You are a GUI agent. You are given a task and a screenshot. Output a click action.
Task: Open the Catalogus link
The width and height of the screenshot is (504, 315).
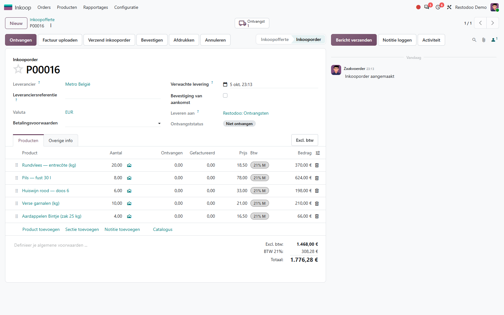click(163, 229)
